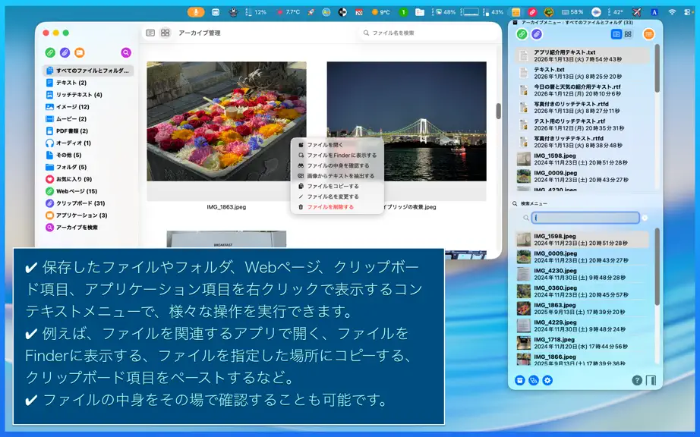This screenshot has height=437, width=700.
Task: Select 写真付きリッチテキスト.rtfd in the archive list
Action: point(582,141)
